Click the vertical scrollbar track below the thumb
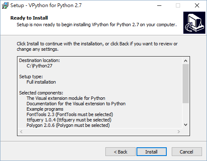The image size is (207, 161). pos(186,112)
